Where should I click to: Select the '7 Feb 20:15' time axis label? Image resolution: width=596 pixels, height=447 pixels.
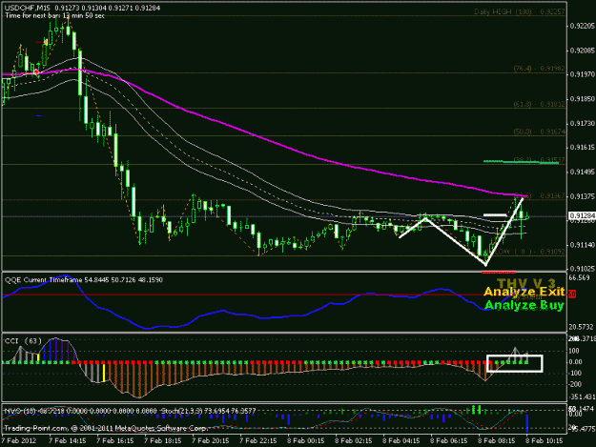coord(210,440)
